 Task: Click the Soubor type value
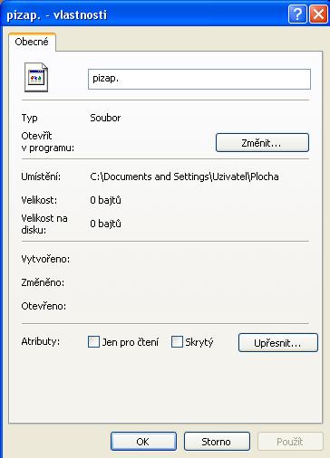tap(105, 118)
